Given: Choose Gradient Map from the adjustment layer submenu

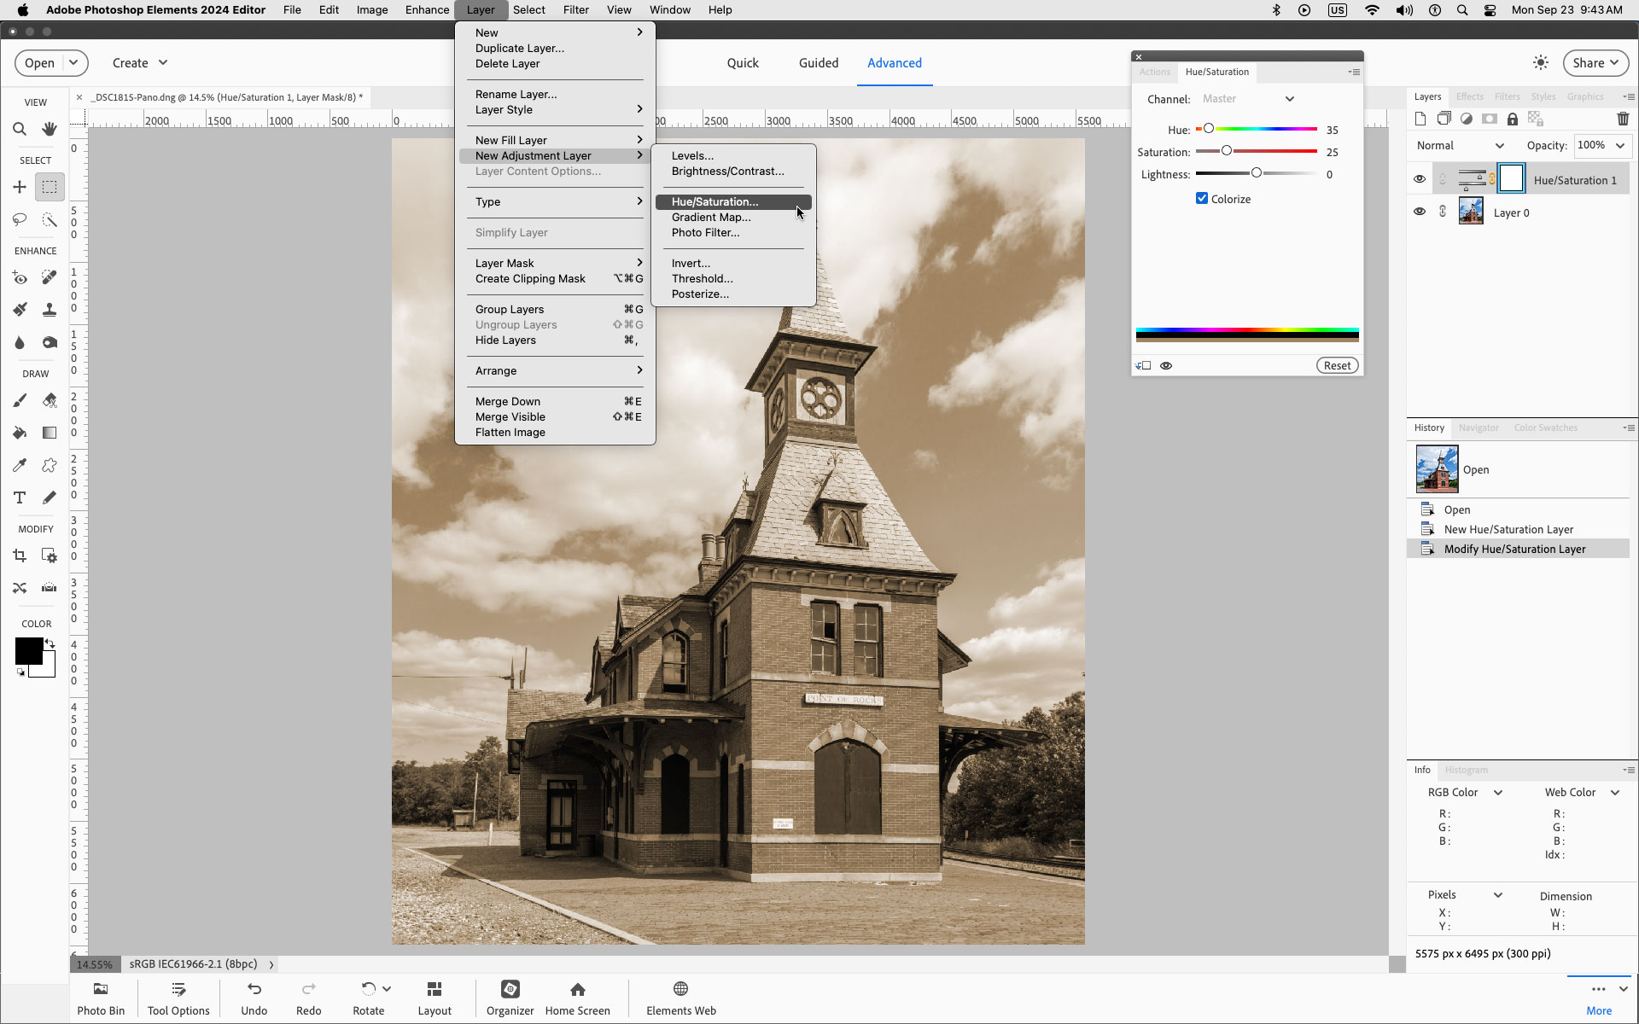Looking at the screenshot, I should [710, 217].
